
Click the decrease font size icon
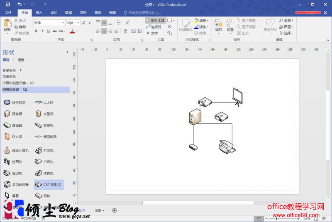point(90,23)
